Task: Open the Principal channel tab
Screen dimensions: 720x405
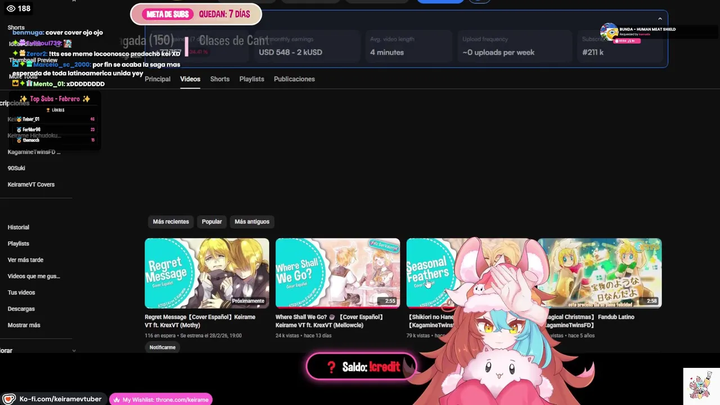Action: (157, 79)
